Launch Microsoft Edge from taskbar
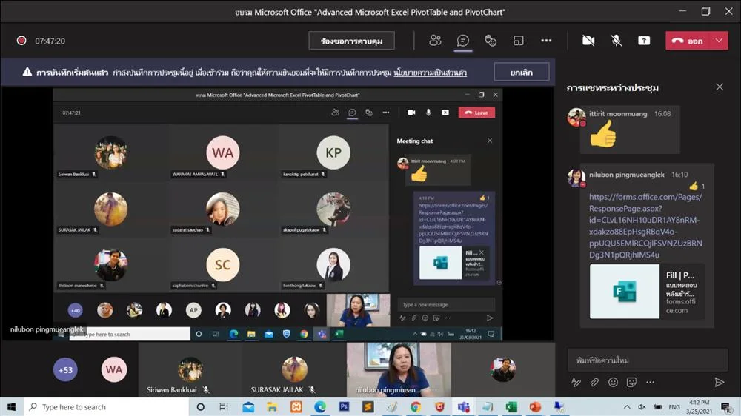This screenshot has height=416, width=741. click(x=320, y=406)
